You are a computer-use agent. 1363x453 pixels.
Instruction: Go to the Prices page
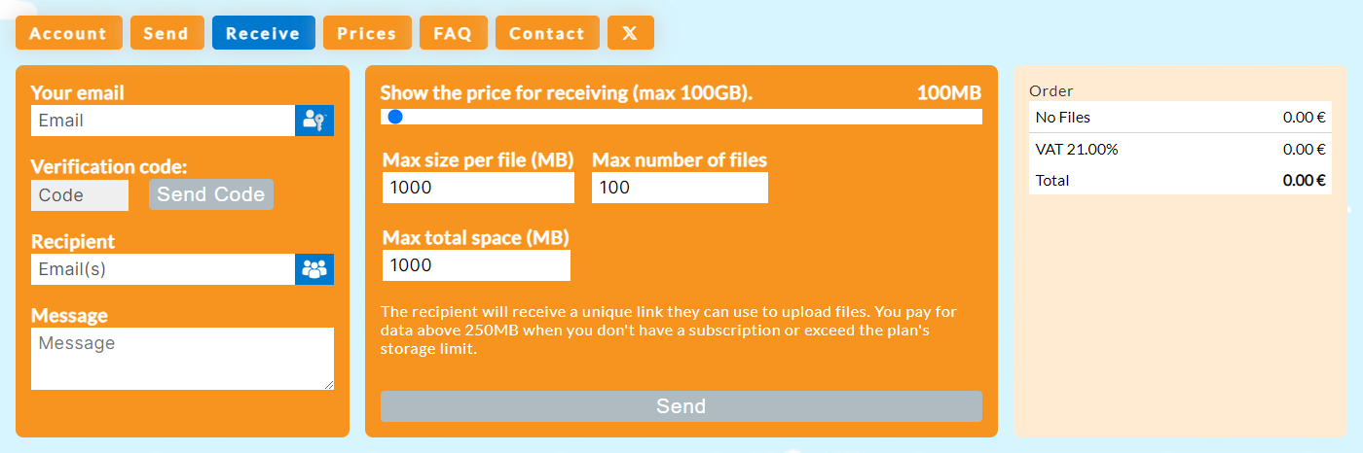pos(367,33)
